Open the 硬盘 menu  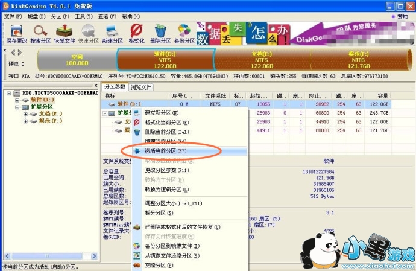click(x=36, y=16)
